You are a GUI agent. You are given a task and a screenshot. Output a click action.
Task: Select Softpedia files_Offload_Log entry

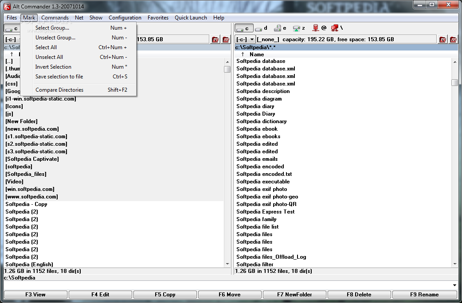tap(271, 257)
